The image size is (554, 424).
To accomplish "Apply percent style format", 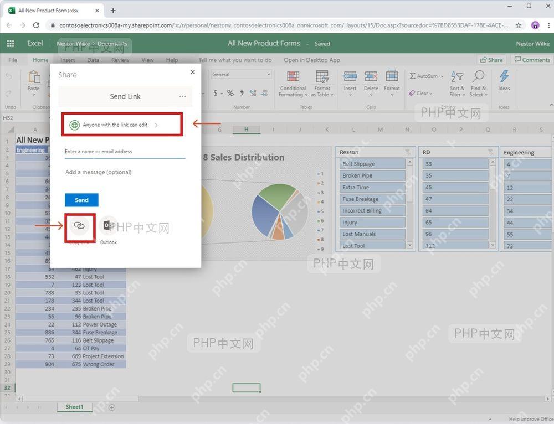I will click(x=230, y=93).
